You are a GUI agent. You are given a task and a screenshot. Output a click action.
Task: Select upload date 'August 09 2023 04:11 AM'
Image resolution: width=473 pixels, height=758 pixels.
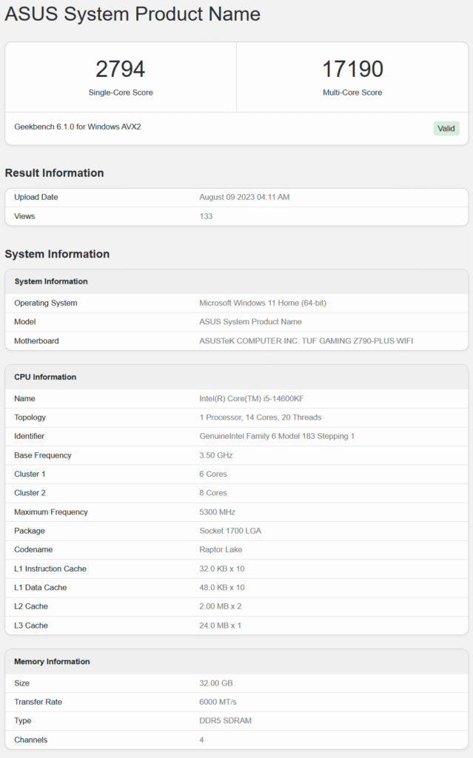pyautogui.click(x=244, y=197)
